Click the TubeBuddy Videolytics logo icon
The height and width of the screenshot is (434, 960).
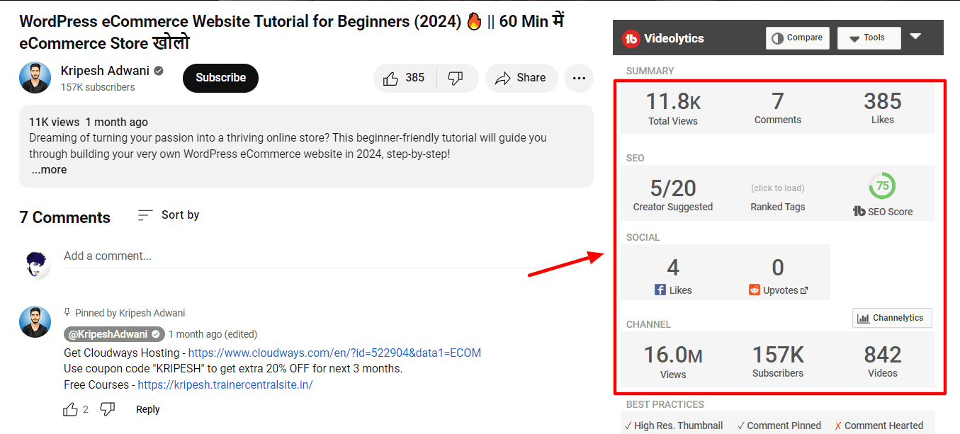click(x=631, y=38)
